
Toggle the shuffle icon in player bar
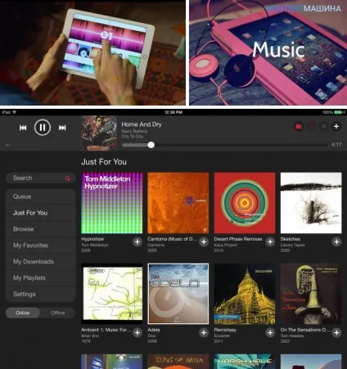324,126
